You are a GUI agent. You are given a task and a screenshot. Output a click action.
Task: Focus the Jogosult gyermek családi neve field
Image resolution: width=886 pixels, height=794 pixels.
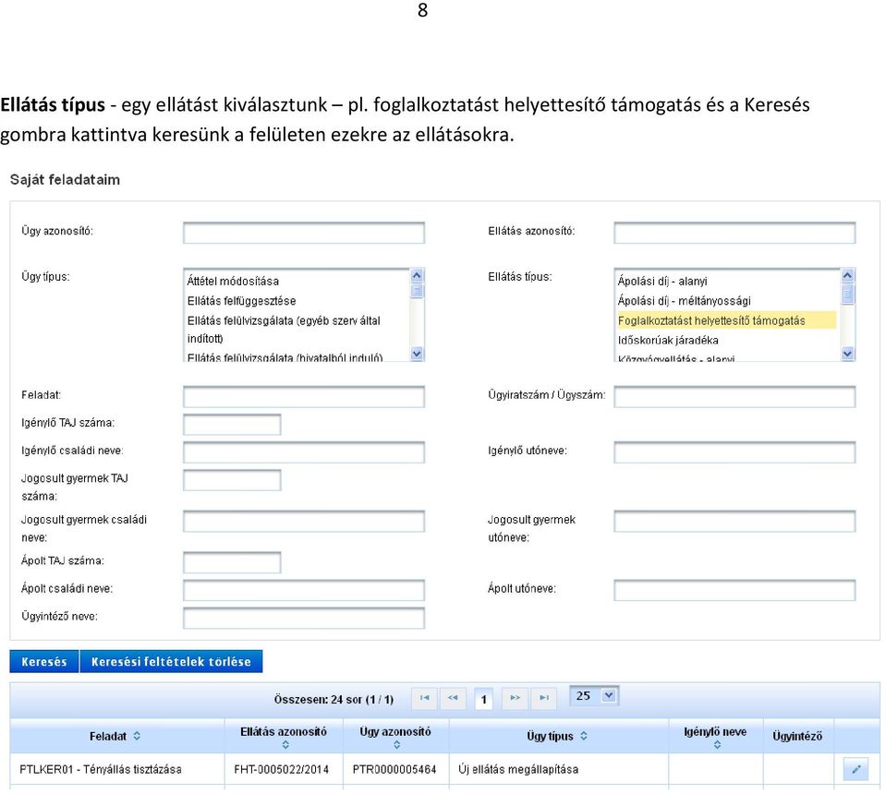[304, 522]
